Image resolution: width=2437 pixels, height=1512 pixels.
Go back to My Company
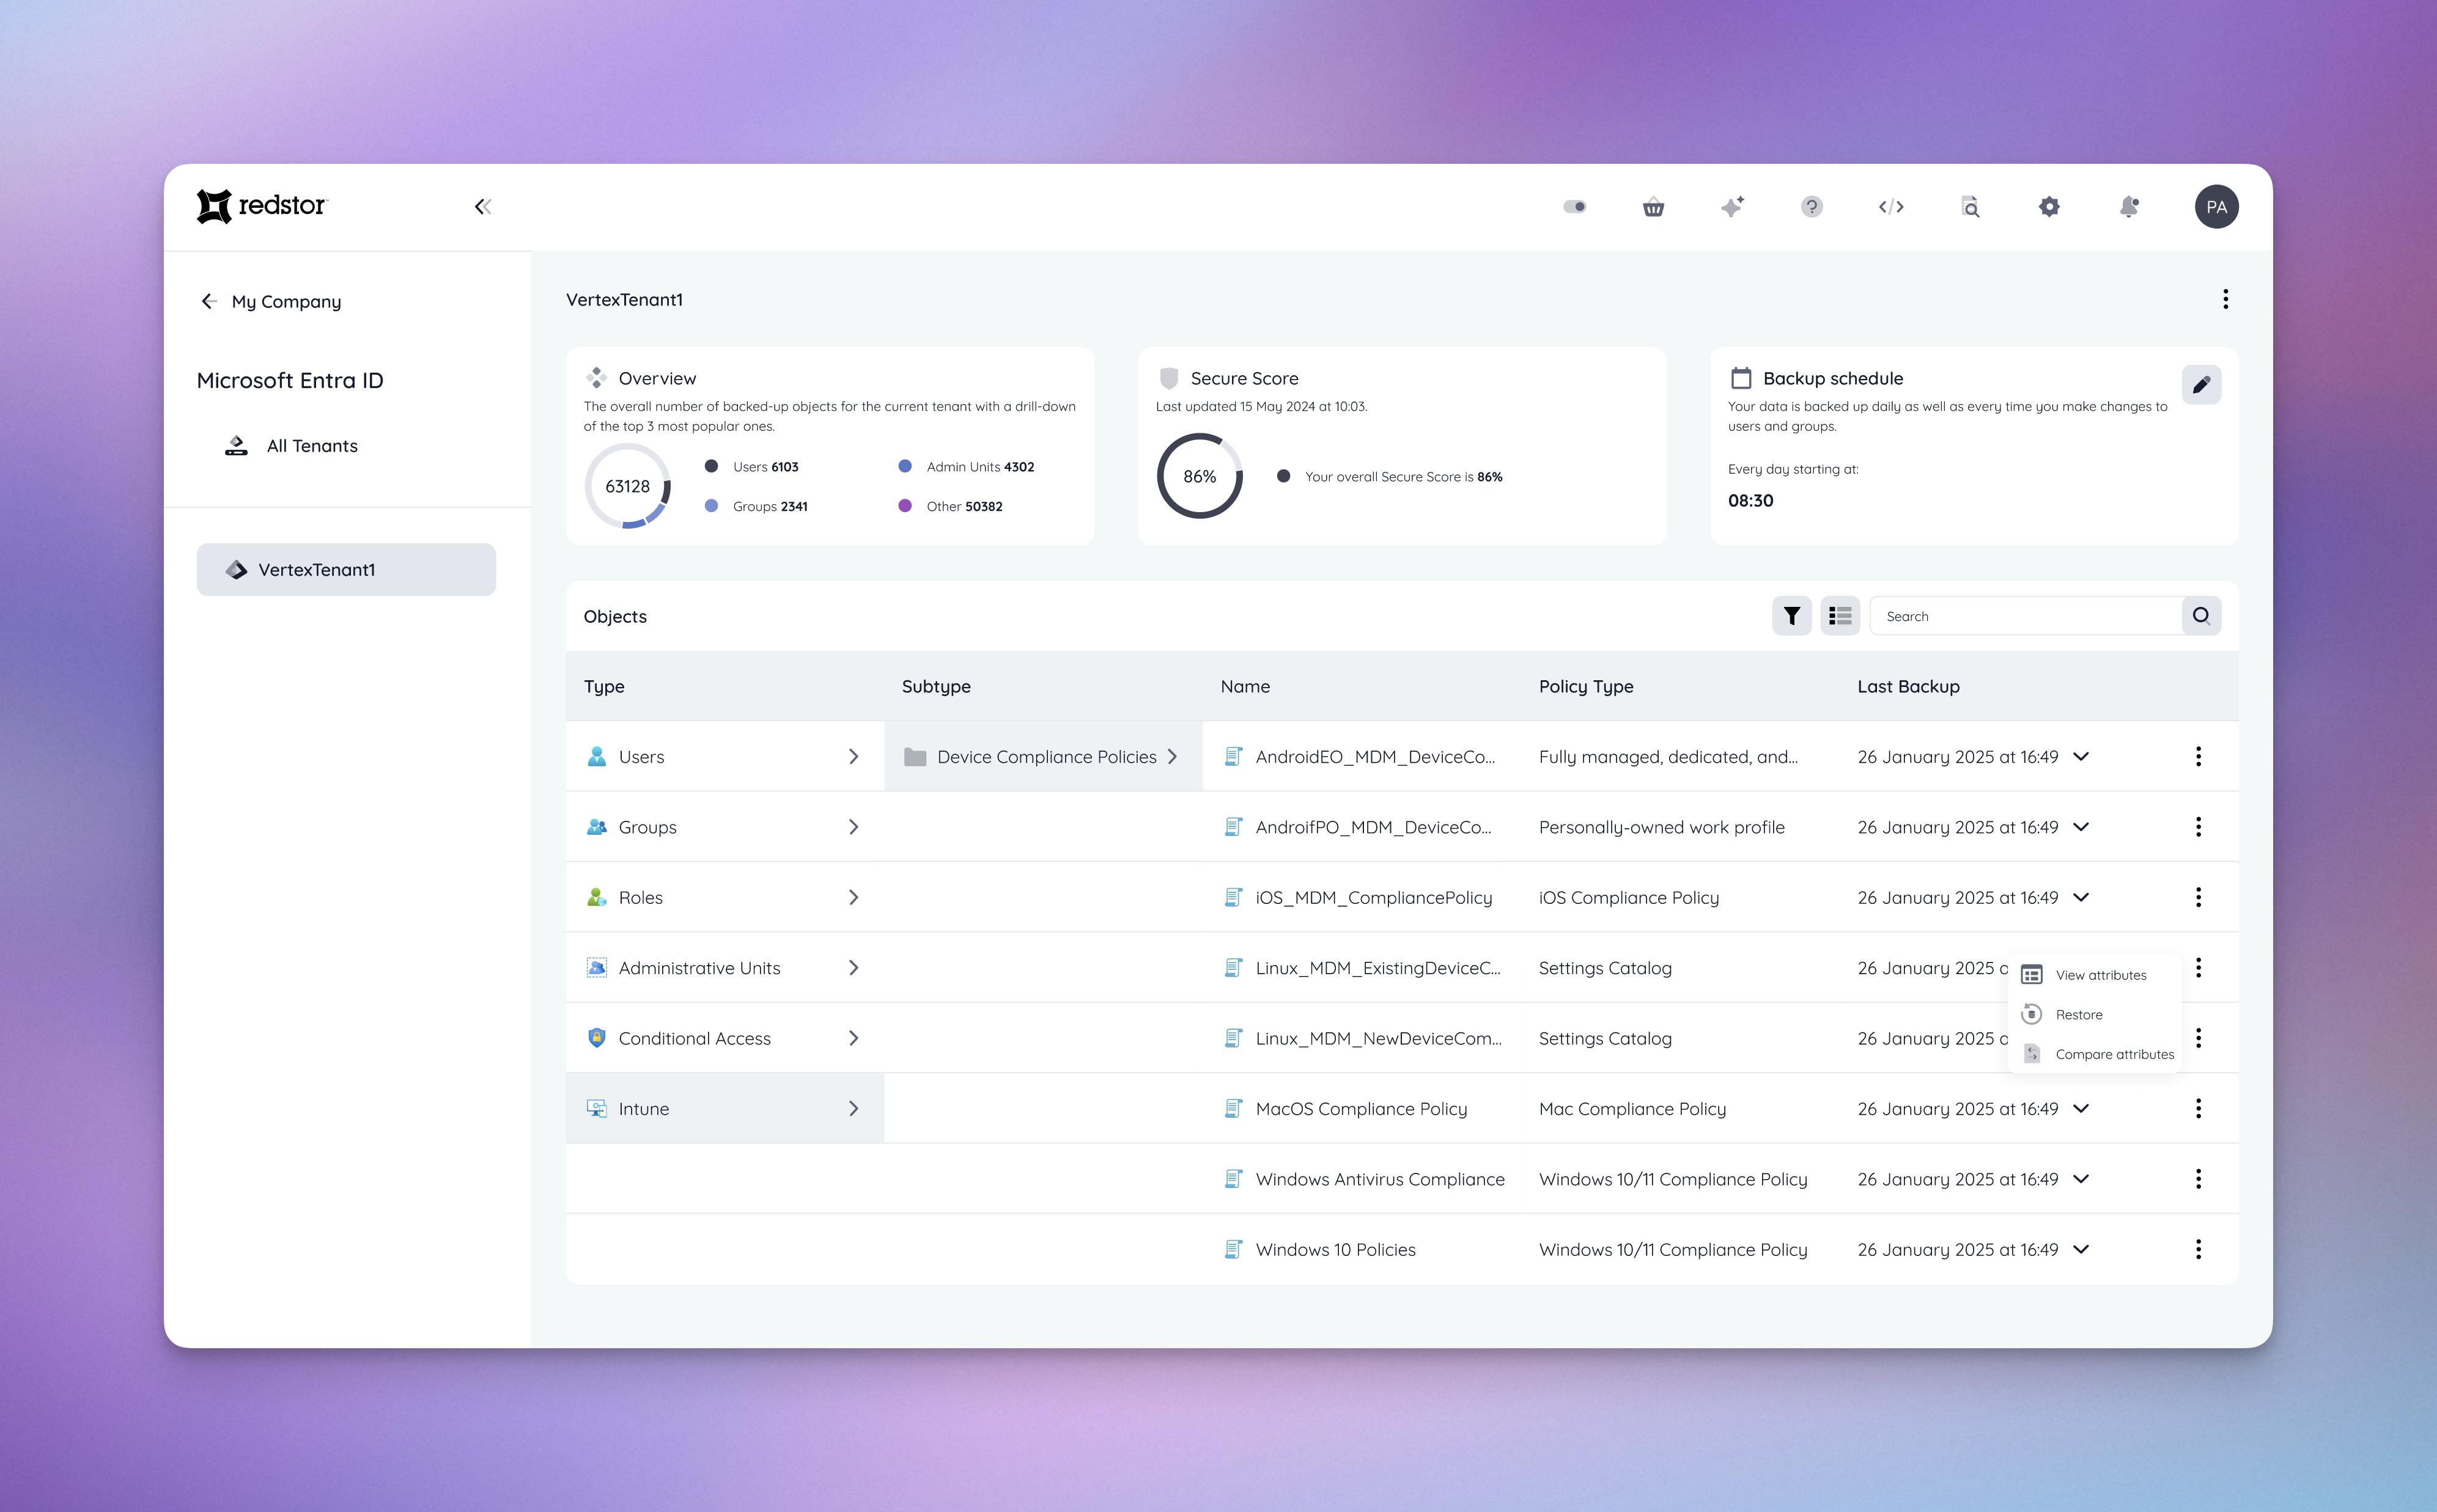(x=270, y=301)
